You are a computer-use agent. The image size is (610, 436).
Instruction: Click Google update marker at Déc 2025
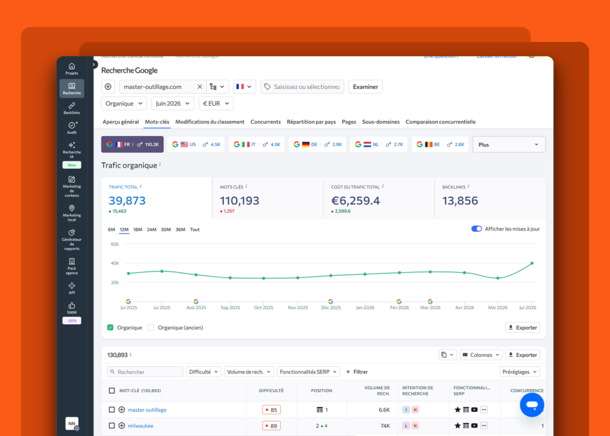(x=331, y=302)
